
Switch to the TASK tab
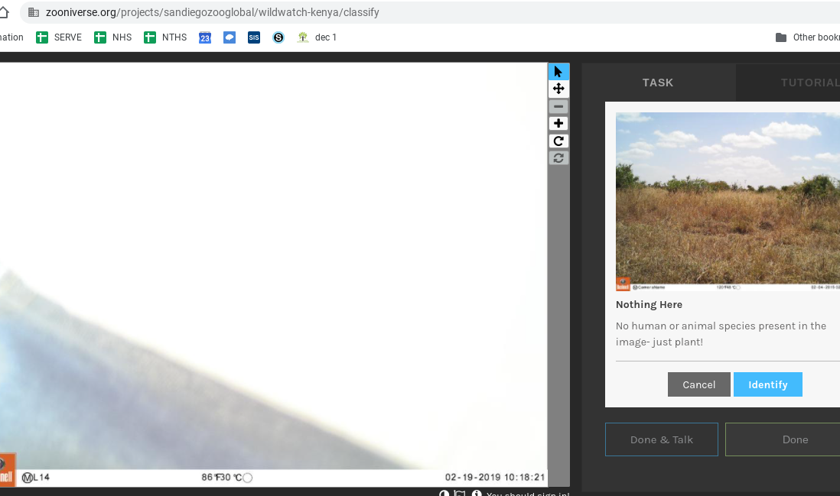[658, 83]
